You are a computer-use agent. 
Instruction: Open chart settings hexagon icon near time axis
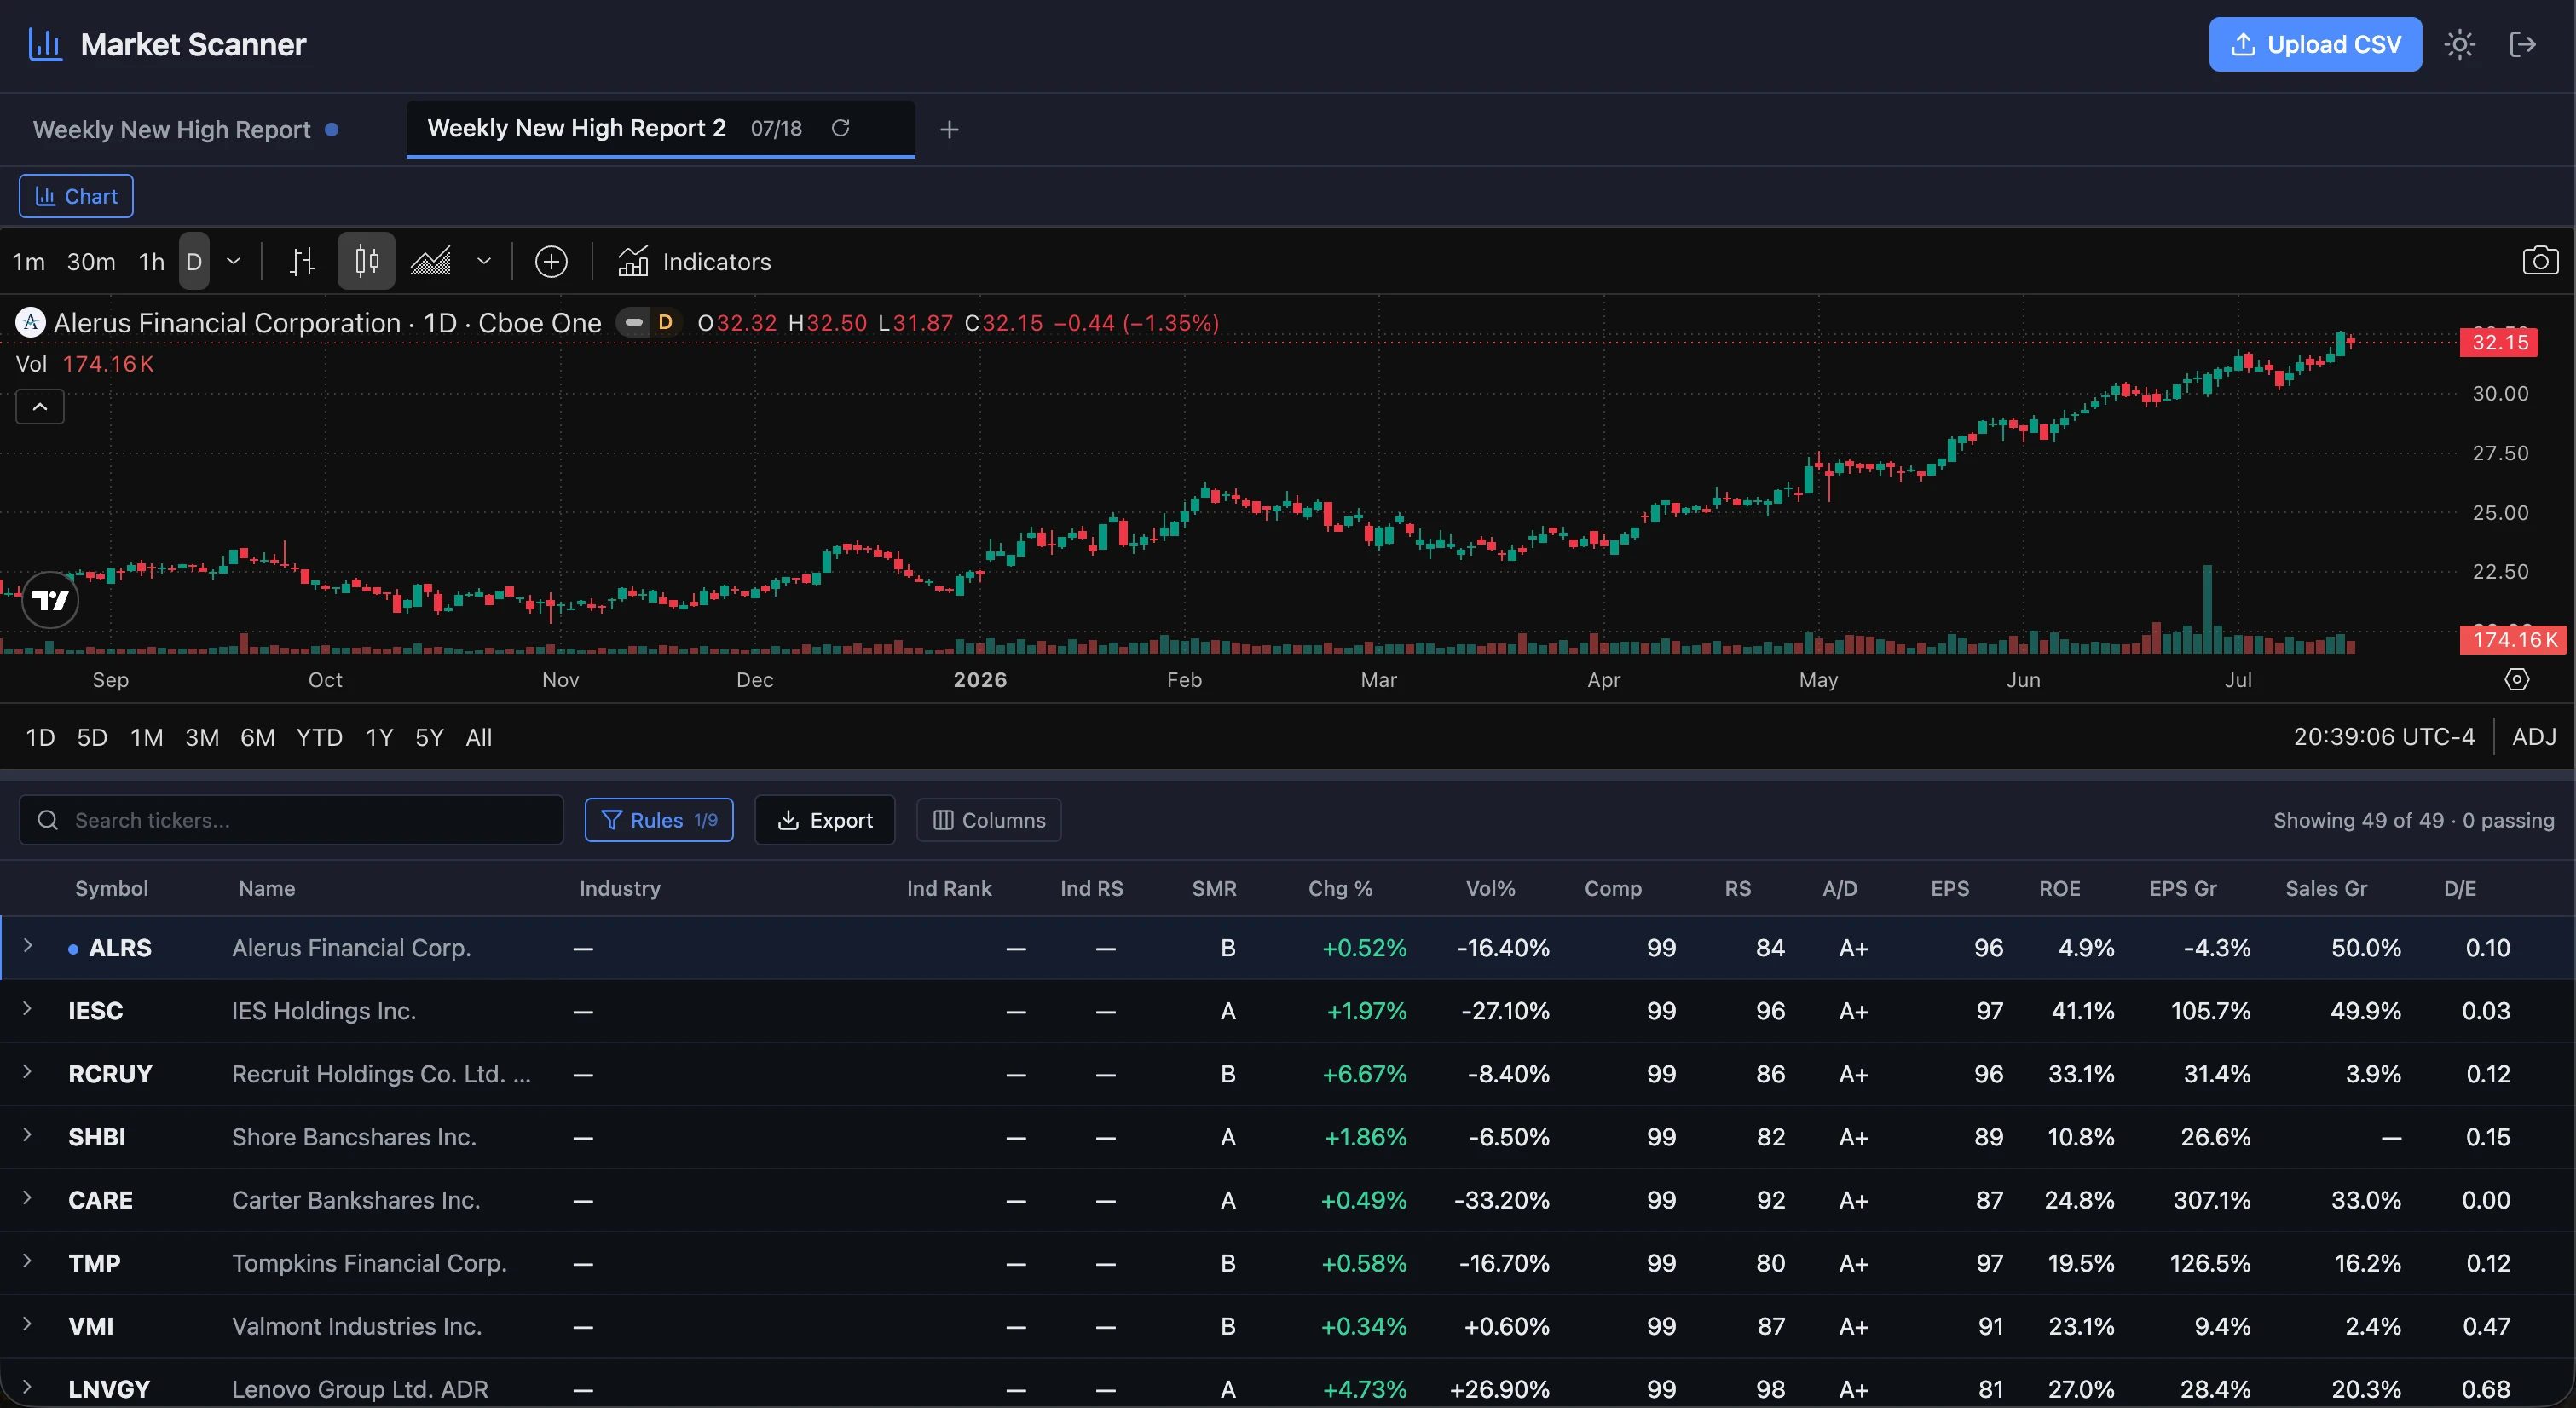click(2517, 680)
